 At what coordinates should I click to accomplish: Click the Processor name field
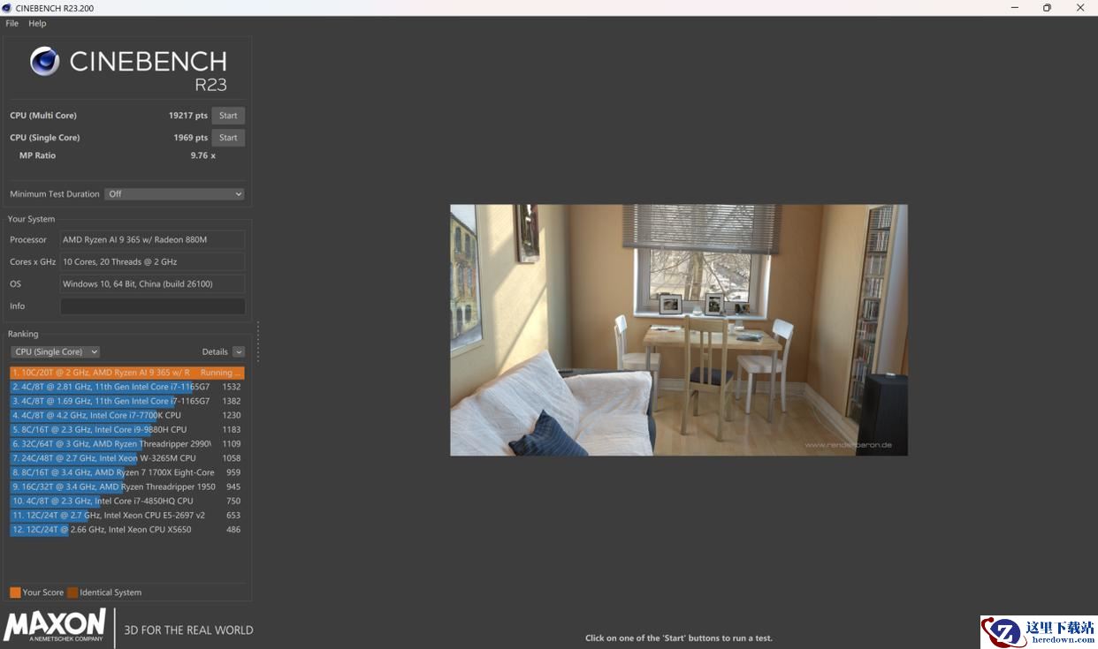click(152, 240)
